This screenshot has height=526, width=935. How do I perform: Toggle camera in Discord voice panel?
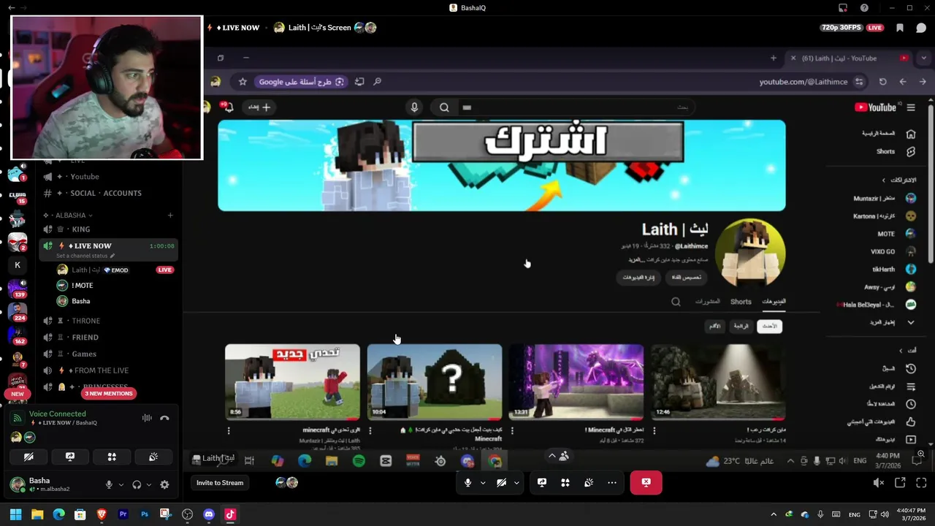(28, 457)
